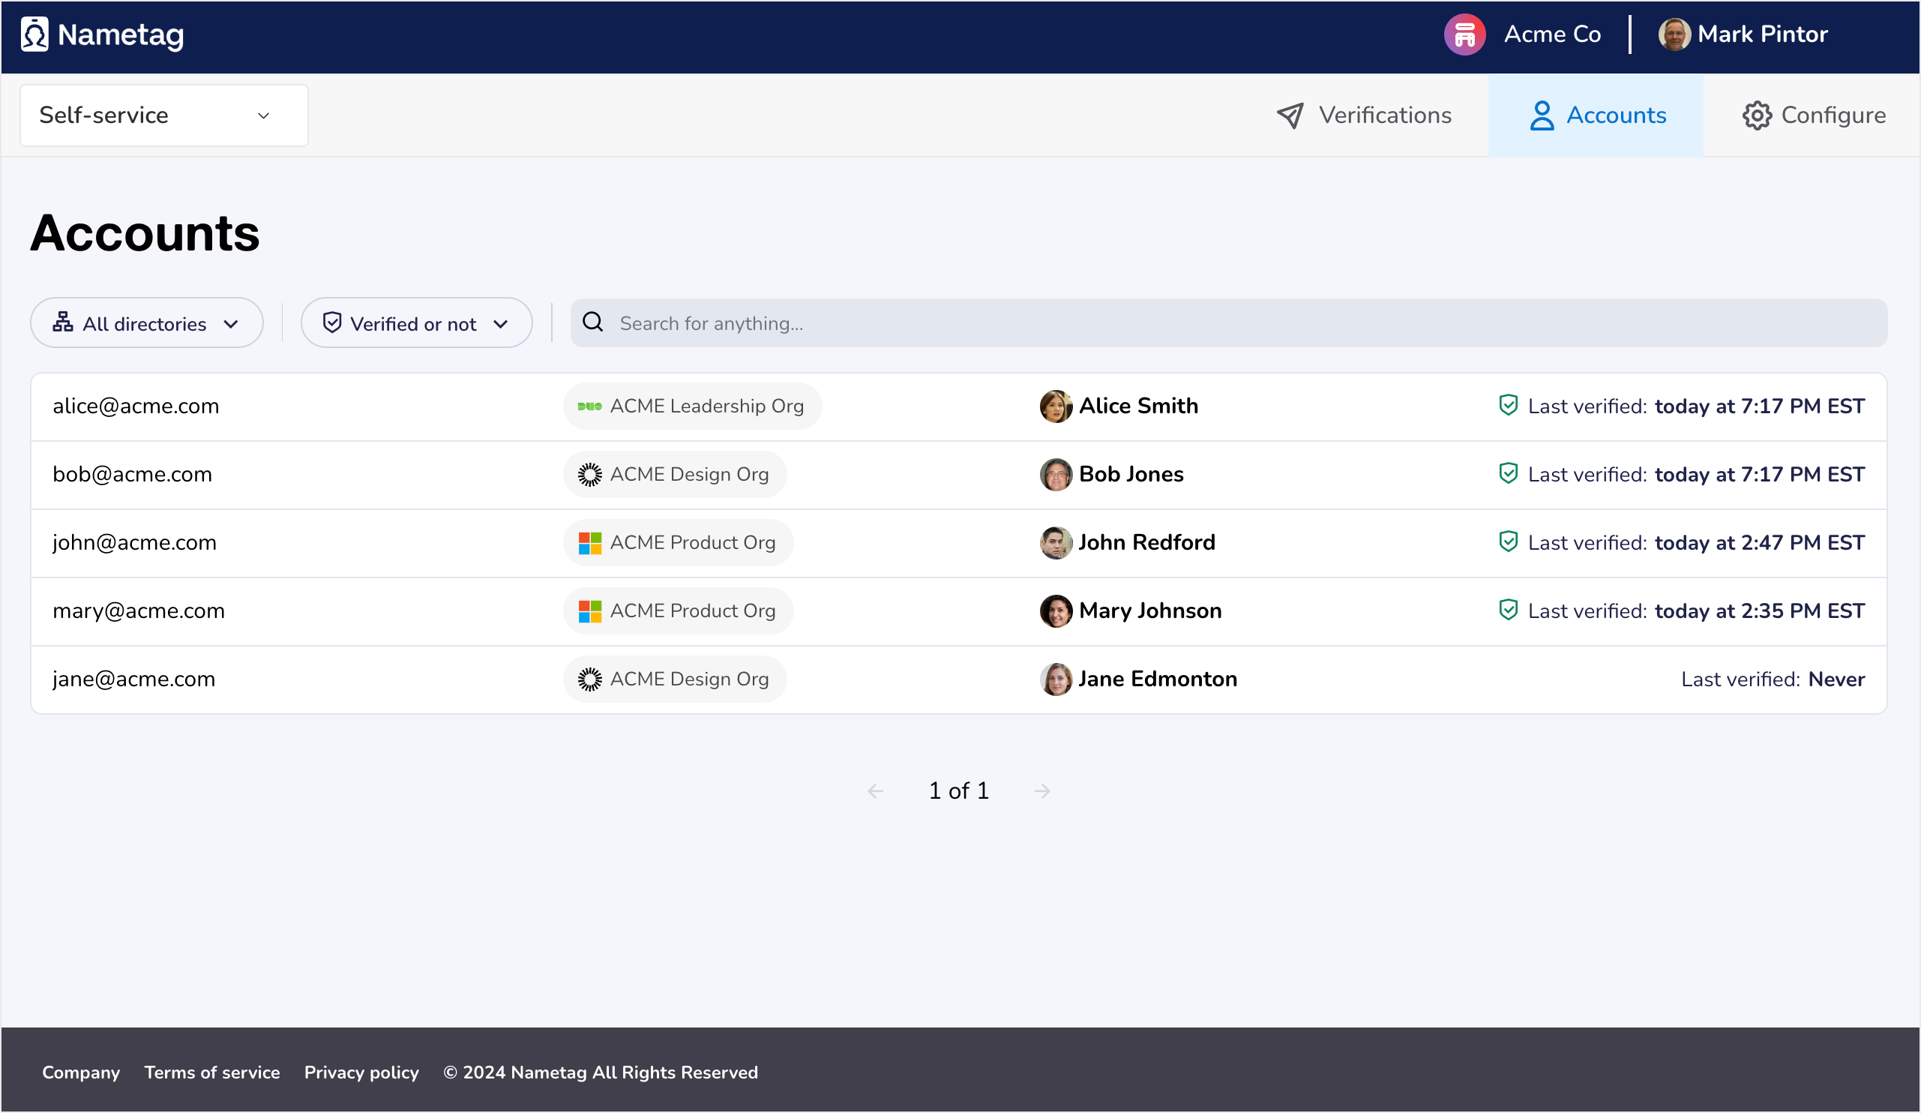The height and width of the screenshot is (1113, 1921).
Task: Open the jane@acme.com account
Action: 133,679
